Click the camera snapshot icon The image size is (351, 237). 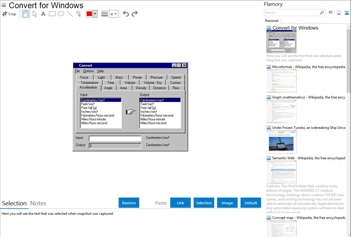click(330, 13)
